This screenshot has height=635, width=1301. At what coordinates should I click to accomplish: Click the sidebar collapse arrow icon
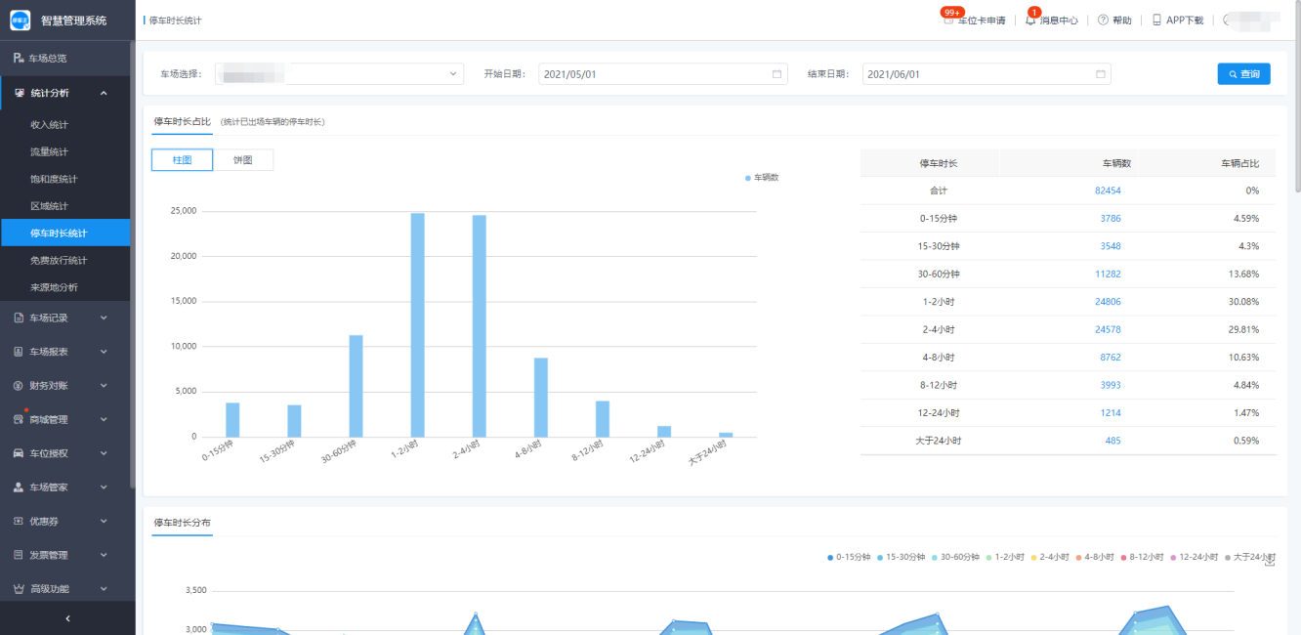click(x=67, y=618)
